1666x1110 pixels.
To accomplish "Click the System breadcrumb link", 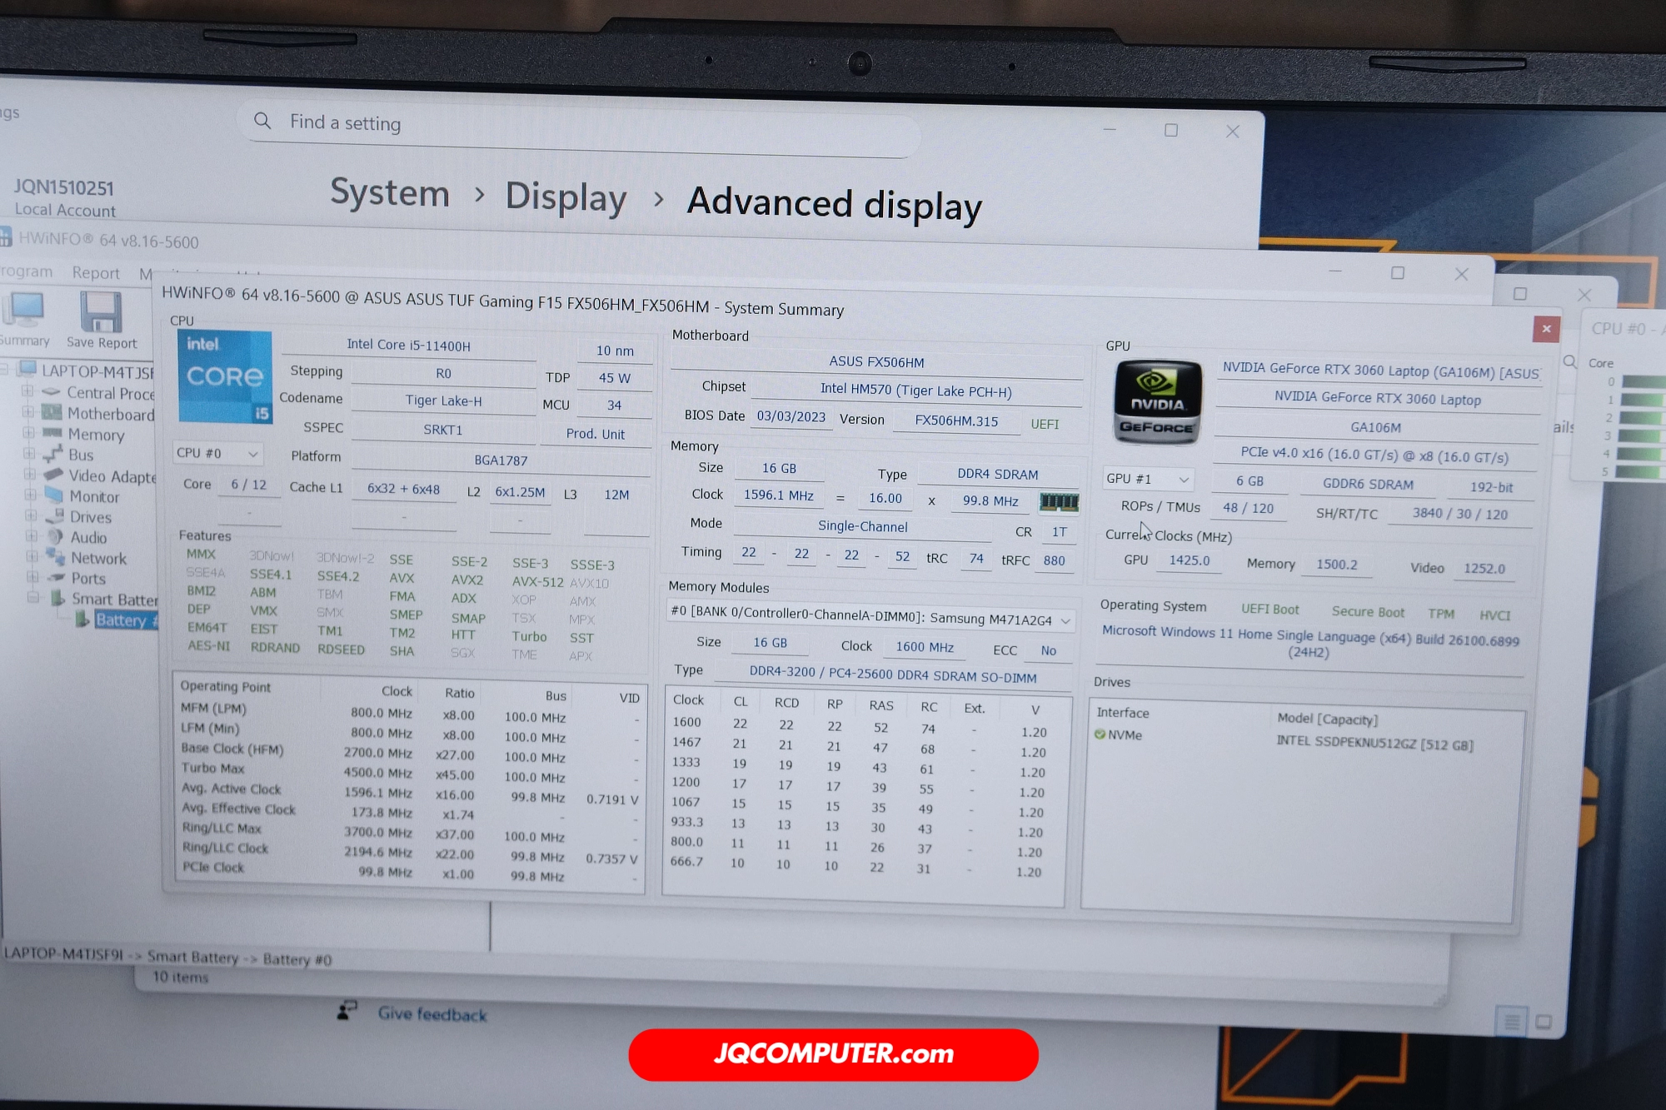I will 390,193.
